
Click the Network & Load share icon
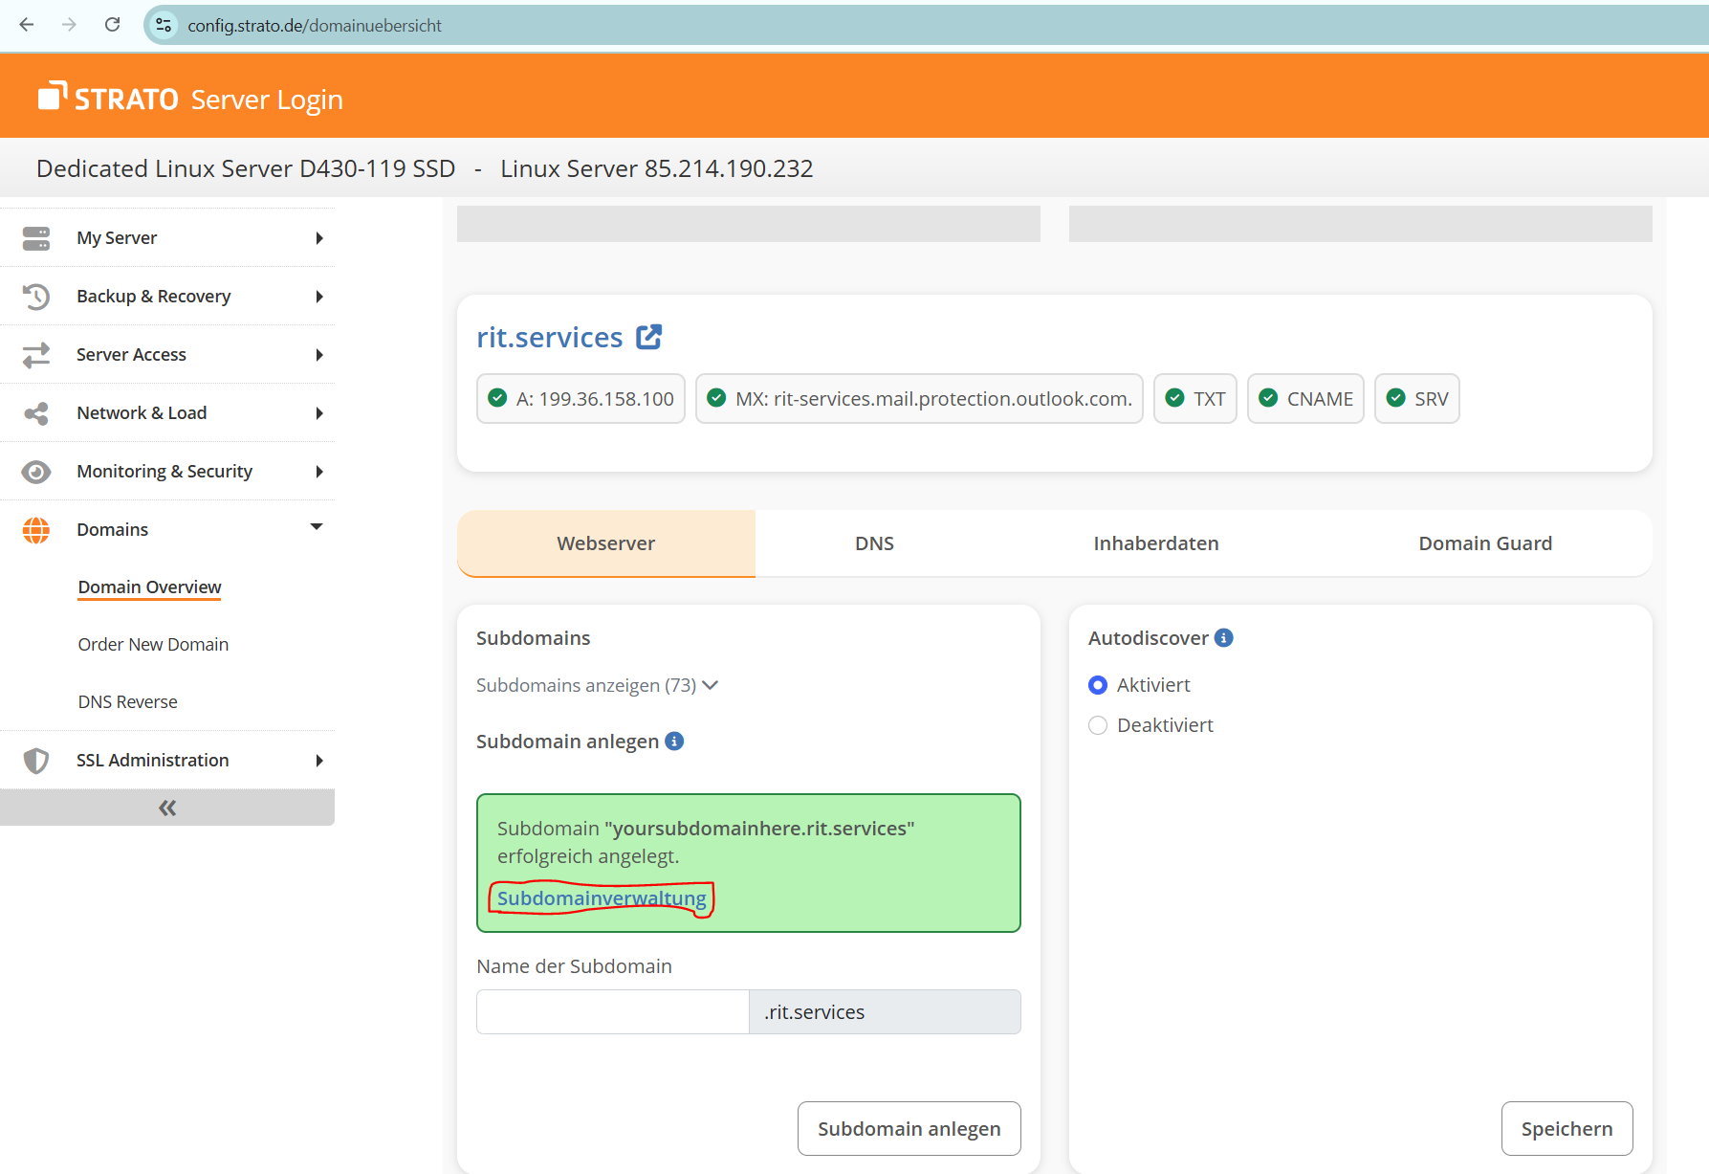click(36, 413)
